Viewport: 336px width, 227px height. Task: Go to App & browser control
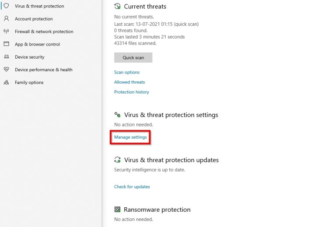pyautogui.click(x=37, y=44)
